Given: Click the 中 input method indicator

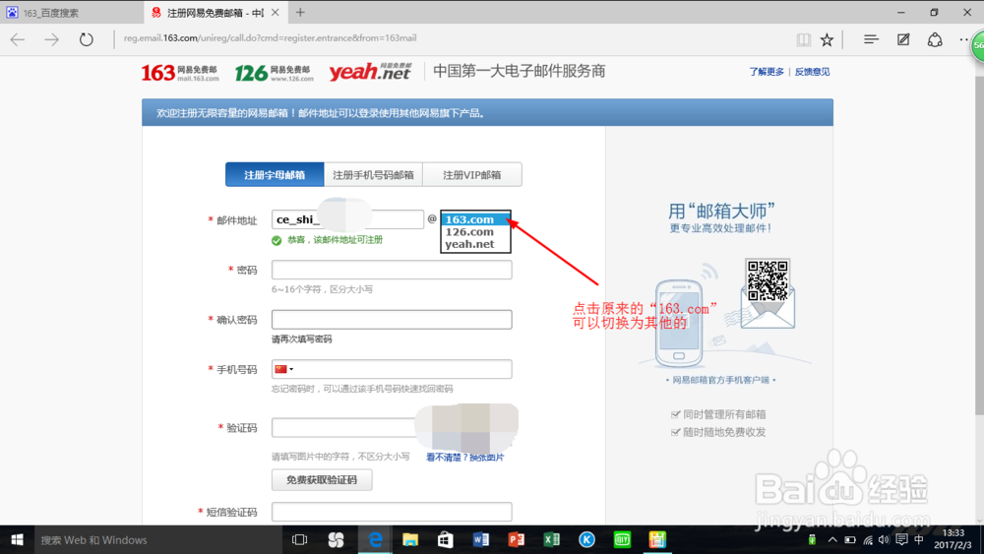Looking at the screenshot, I should tap(919, 539).
